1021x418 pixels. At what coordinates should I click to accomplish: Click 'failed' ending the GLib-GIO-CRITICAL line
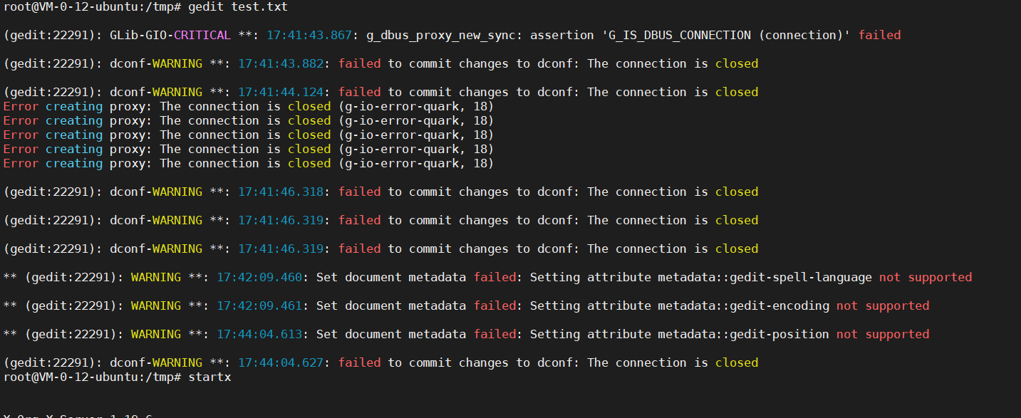pyautogui.click(x=879, y=35)
